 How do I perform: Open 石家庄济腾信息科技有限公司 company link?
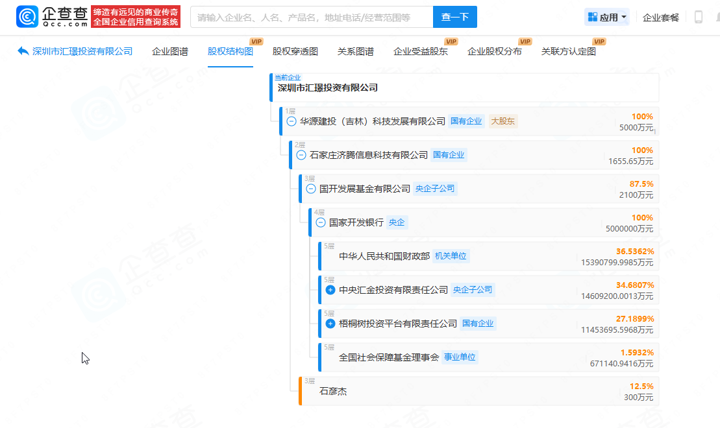(x=369, y=155)
